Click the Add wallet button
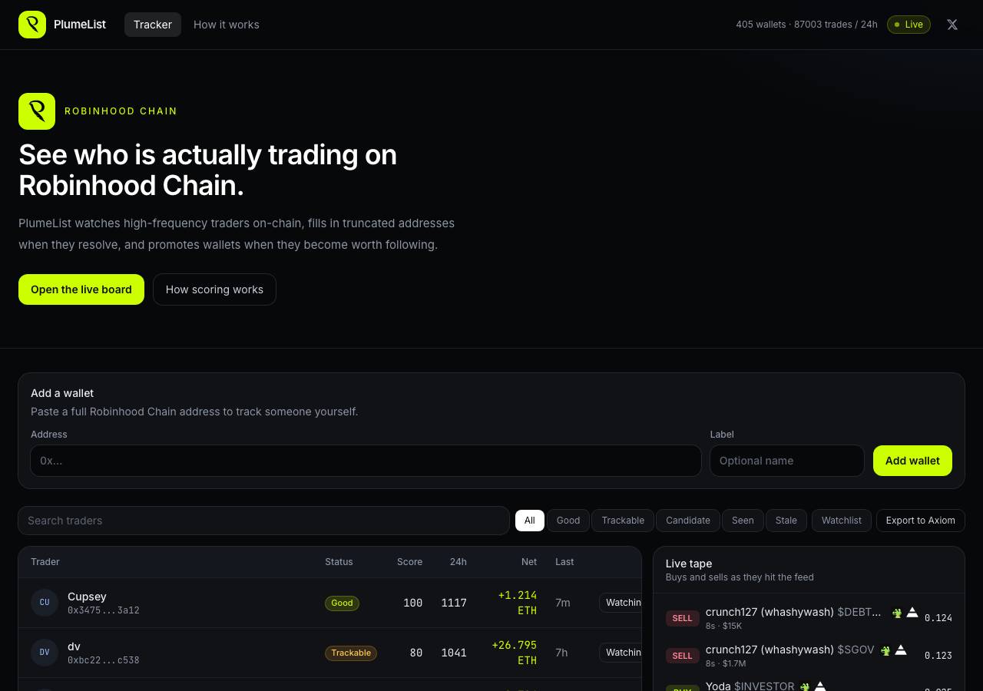 click(912, 461)
